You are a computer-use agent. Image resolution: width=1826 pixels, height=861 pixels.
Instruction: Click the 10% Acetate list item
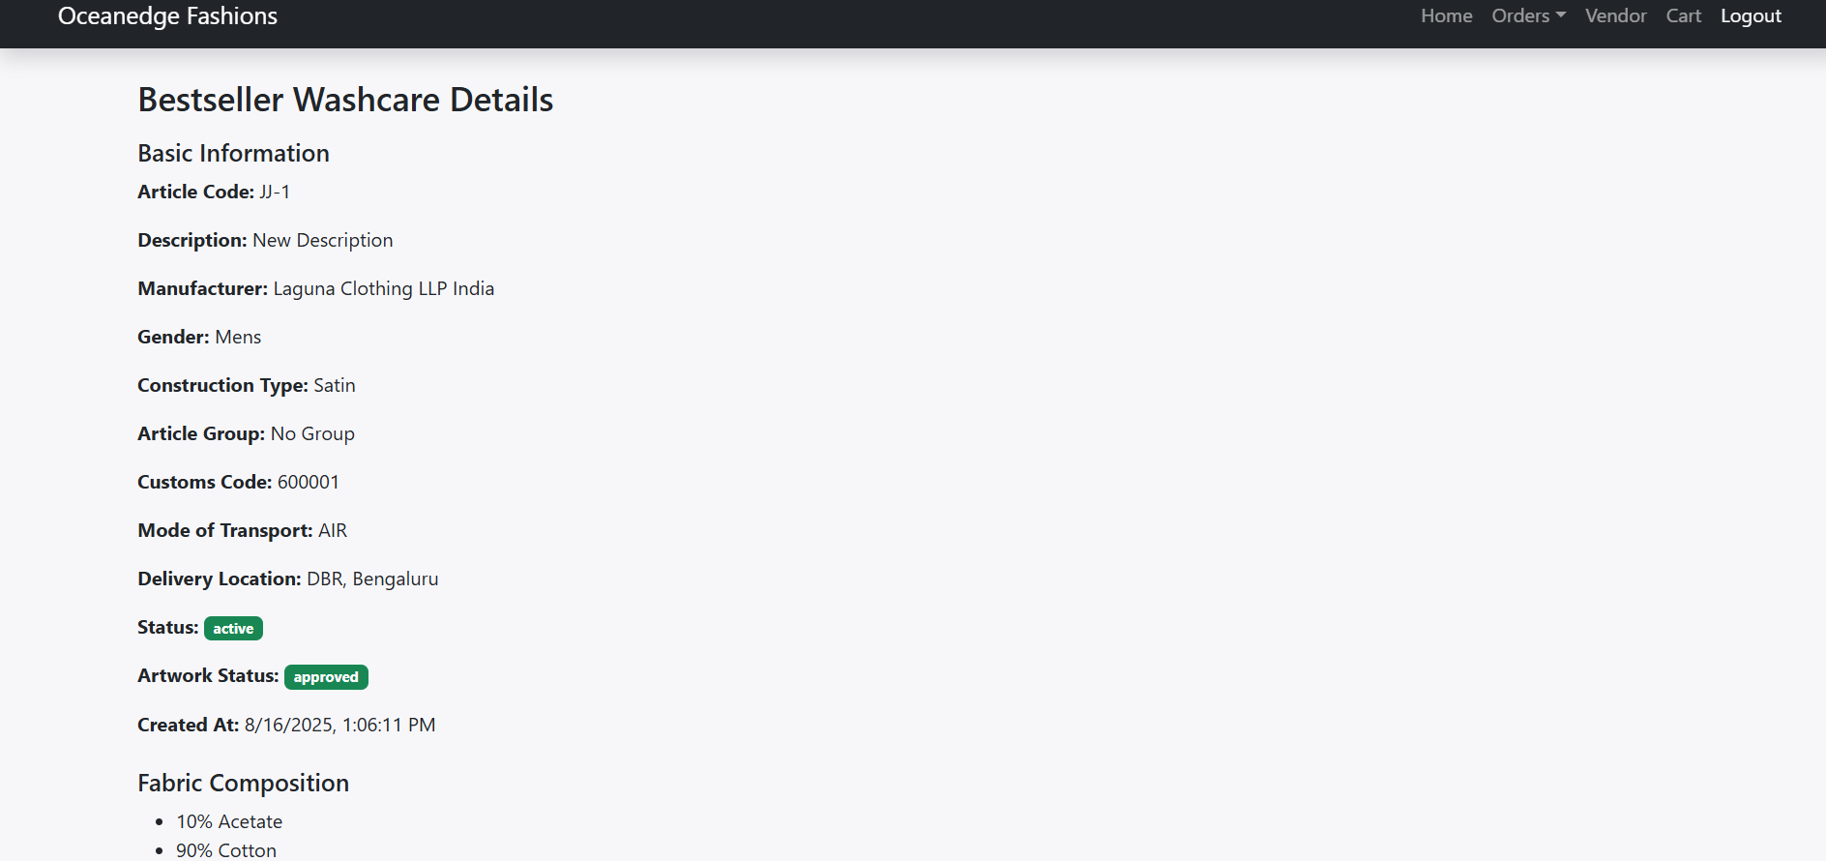(229, 822)
